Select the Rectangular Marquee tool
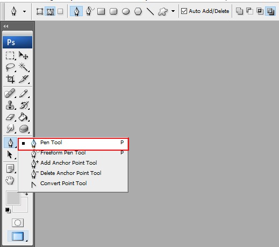This screenshot has width=279, height=247. click(x=10, y=55)
